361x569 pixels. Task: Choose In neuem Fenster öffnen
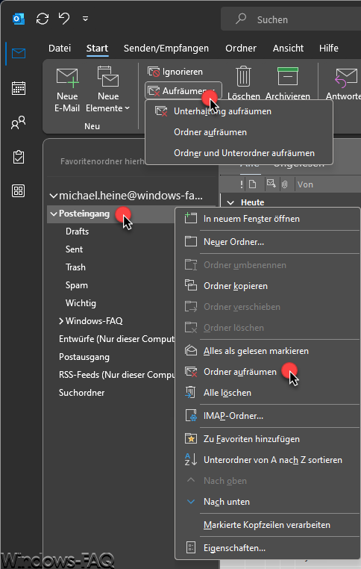point(268,219)
